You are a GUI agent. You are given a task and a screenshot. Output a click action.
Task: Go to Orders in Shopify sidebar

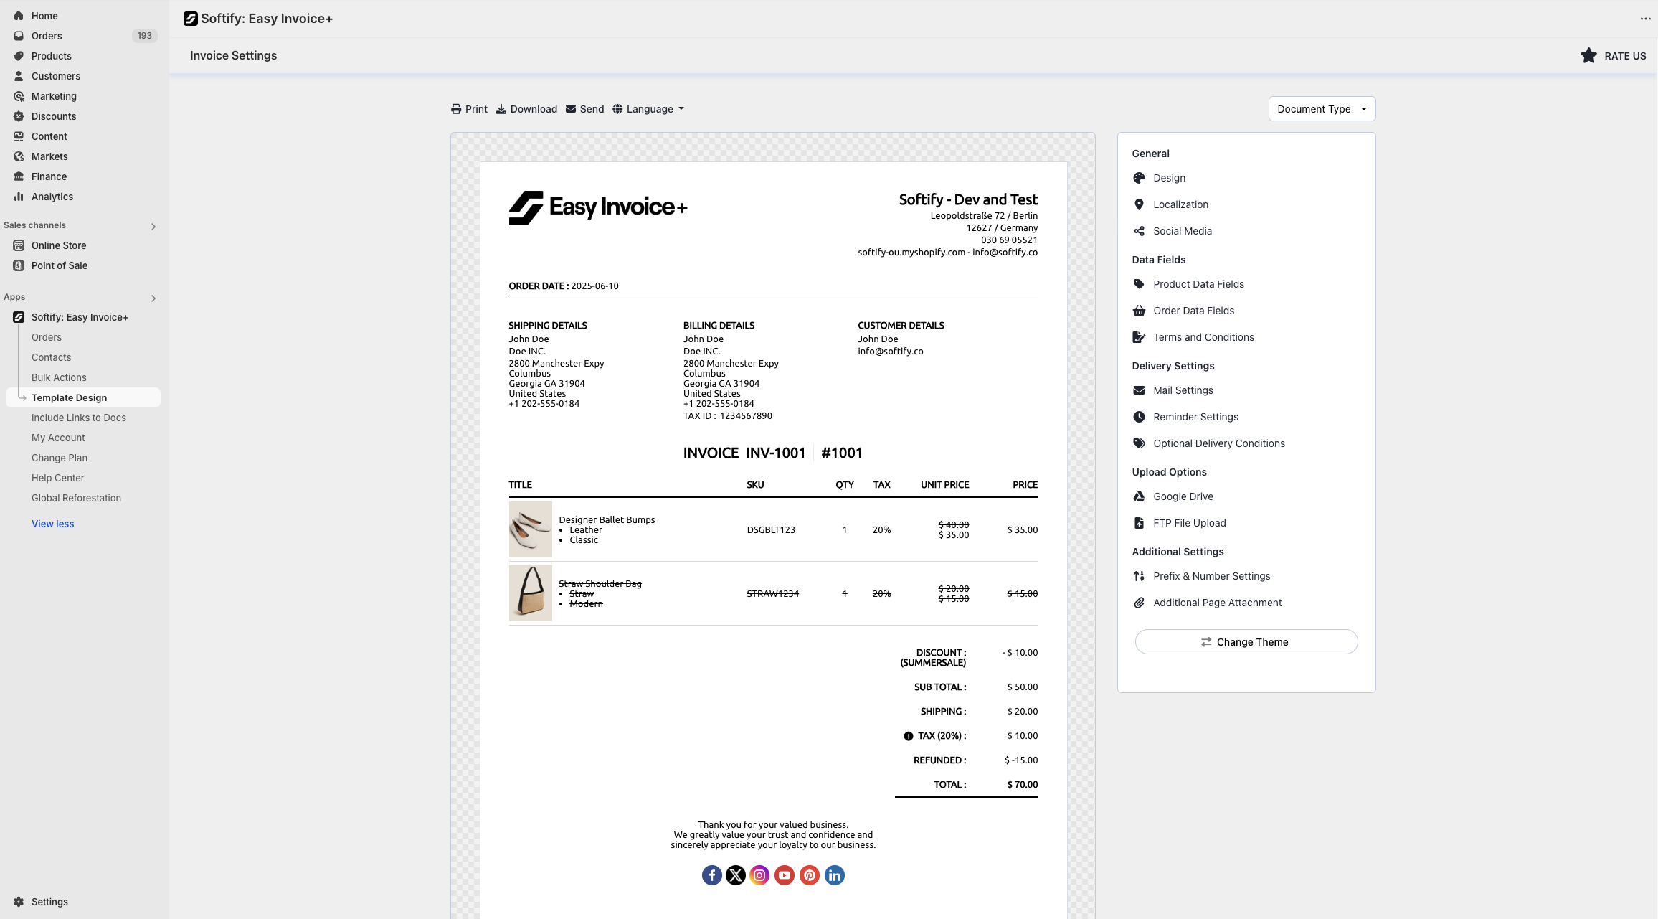click(47, 36)
